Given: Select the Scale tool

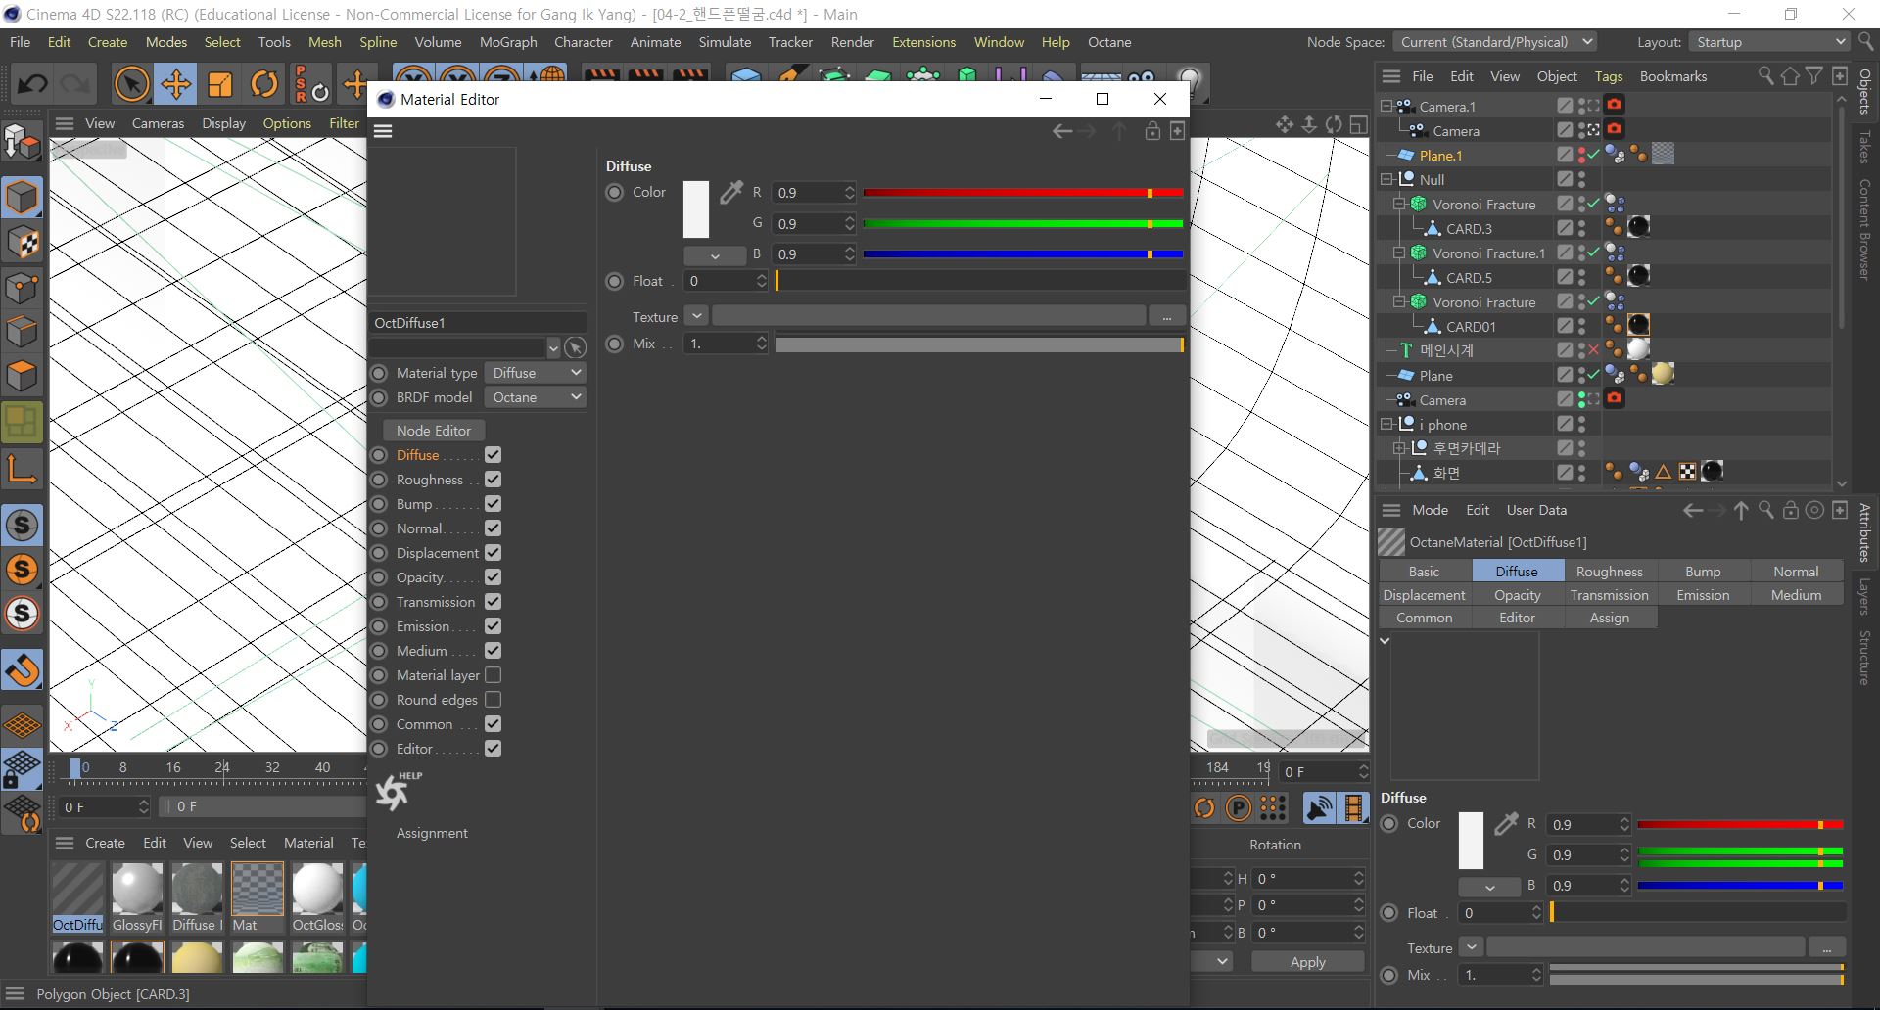Looking at the screenshot, I should [x=220, y=84].
